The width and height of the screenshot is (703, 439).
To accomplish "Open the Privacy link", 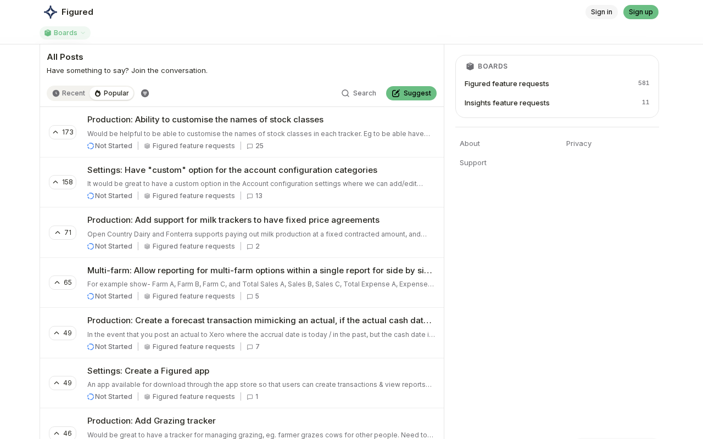I will click(579, 143).
